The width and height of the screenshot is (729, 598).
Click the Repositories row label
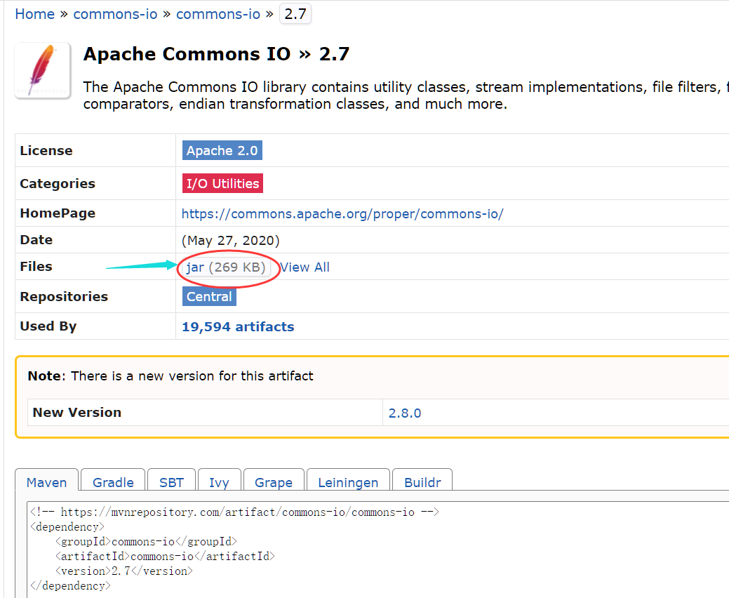coord(64,296)
